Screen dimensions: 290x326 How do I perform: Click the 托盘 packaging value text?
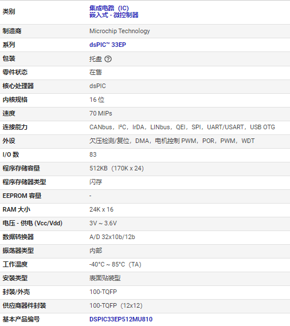tap(96, 59)
